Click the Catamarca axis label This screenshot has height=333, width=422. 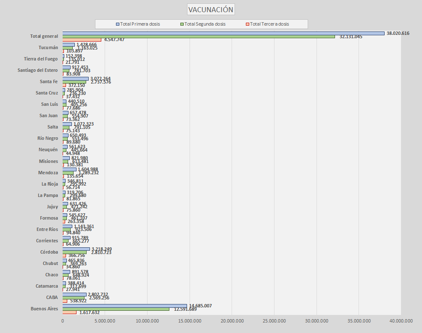click(47, 286)
